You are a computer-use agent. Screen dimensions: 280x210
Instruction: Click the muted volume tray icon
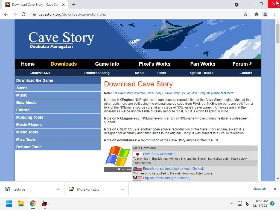[247, 203]
